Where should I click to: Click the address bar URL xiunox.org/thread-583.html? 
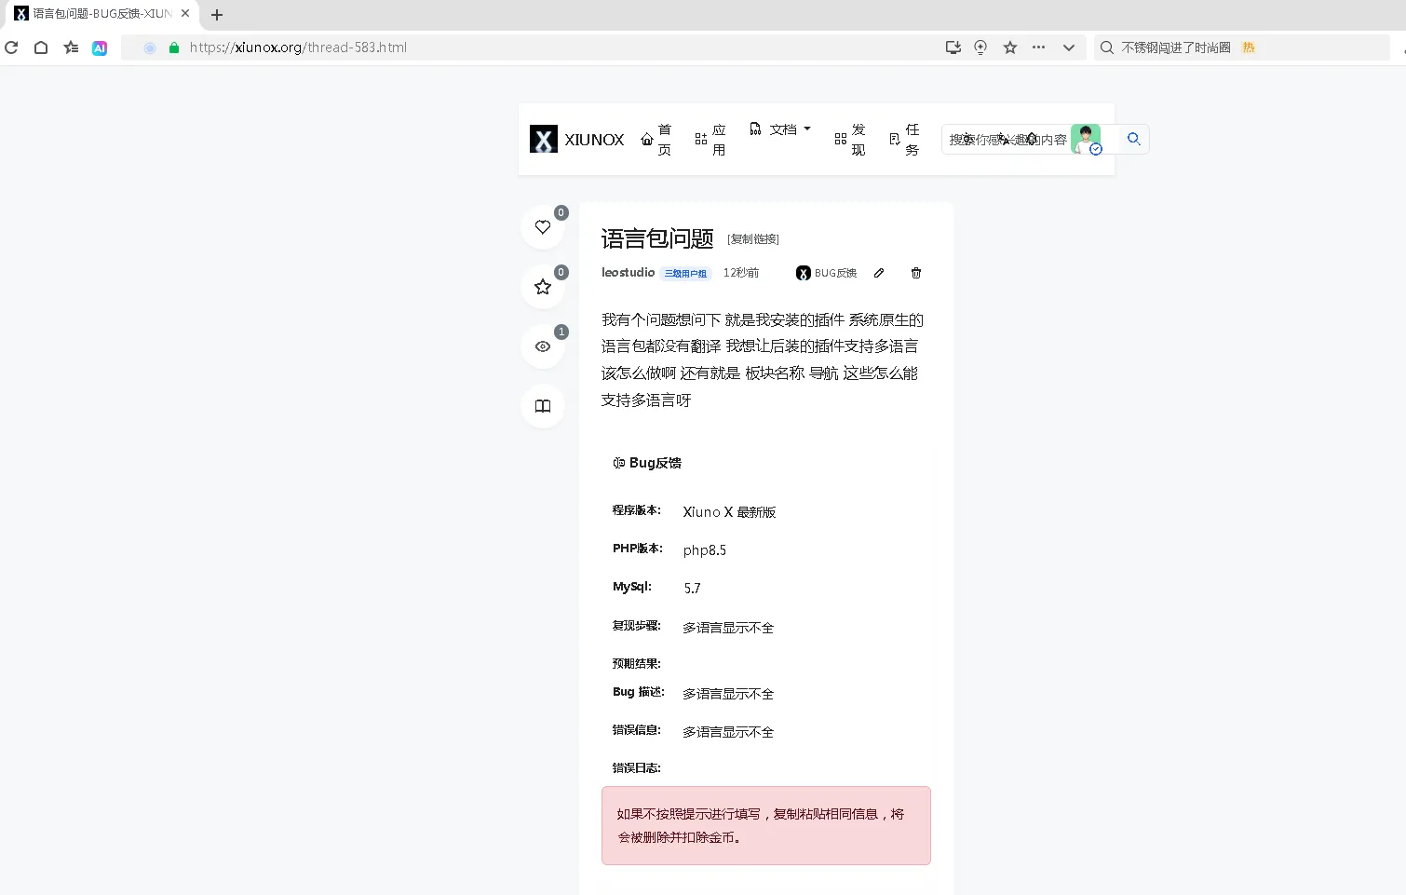coord(298,47)
